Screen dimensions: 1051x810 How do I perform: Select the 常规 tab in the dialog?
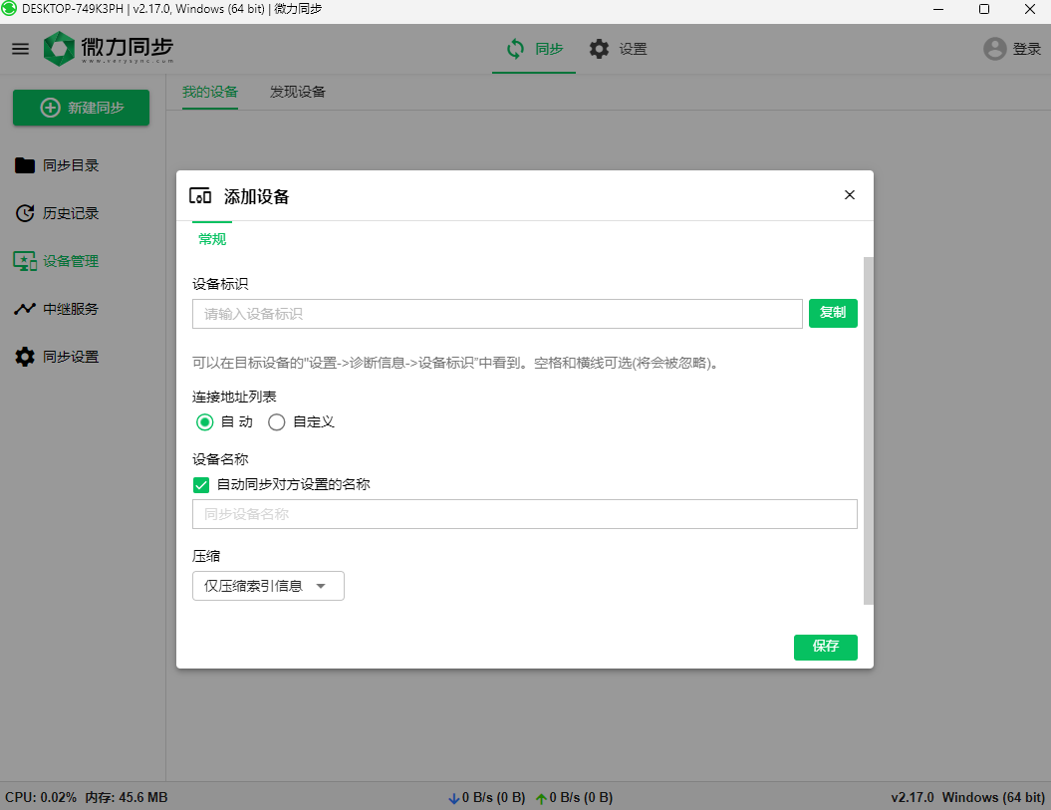point(211,239)
